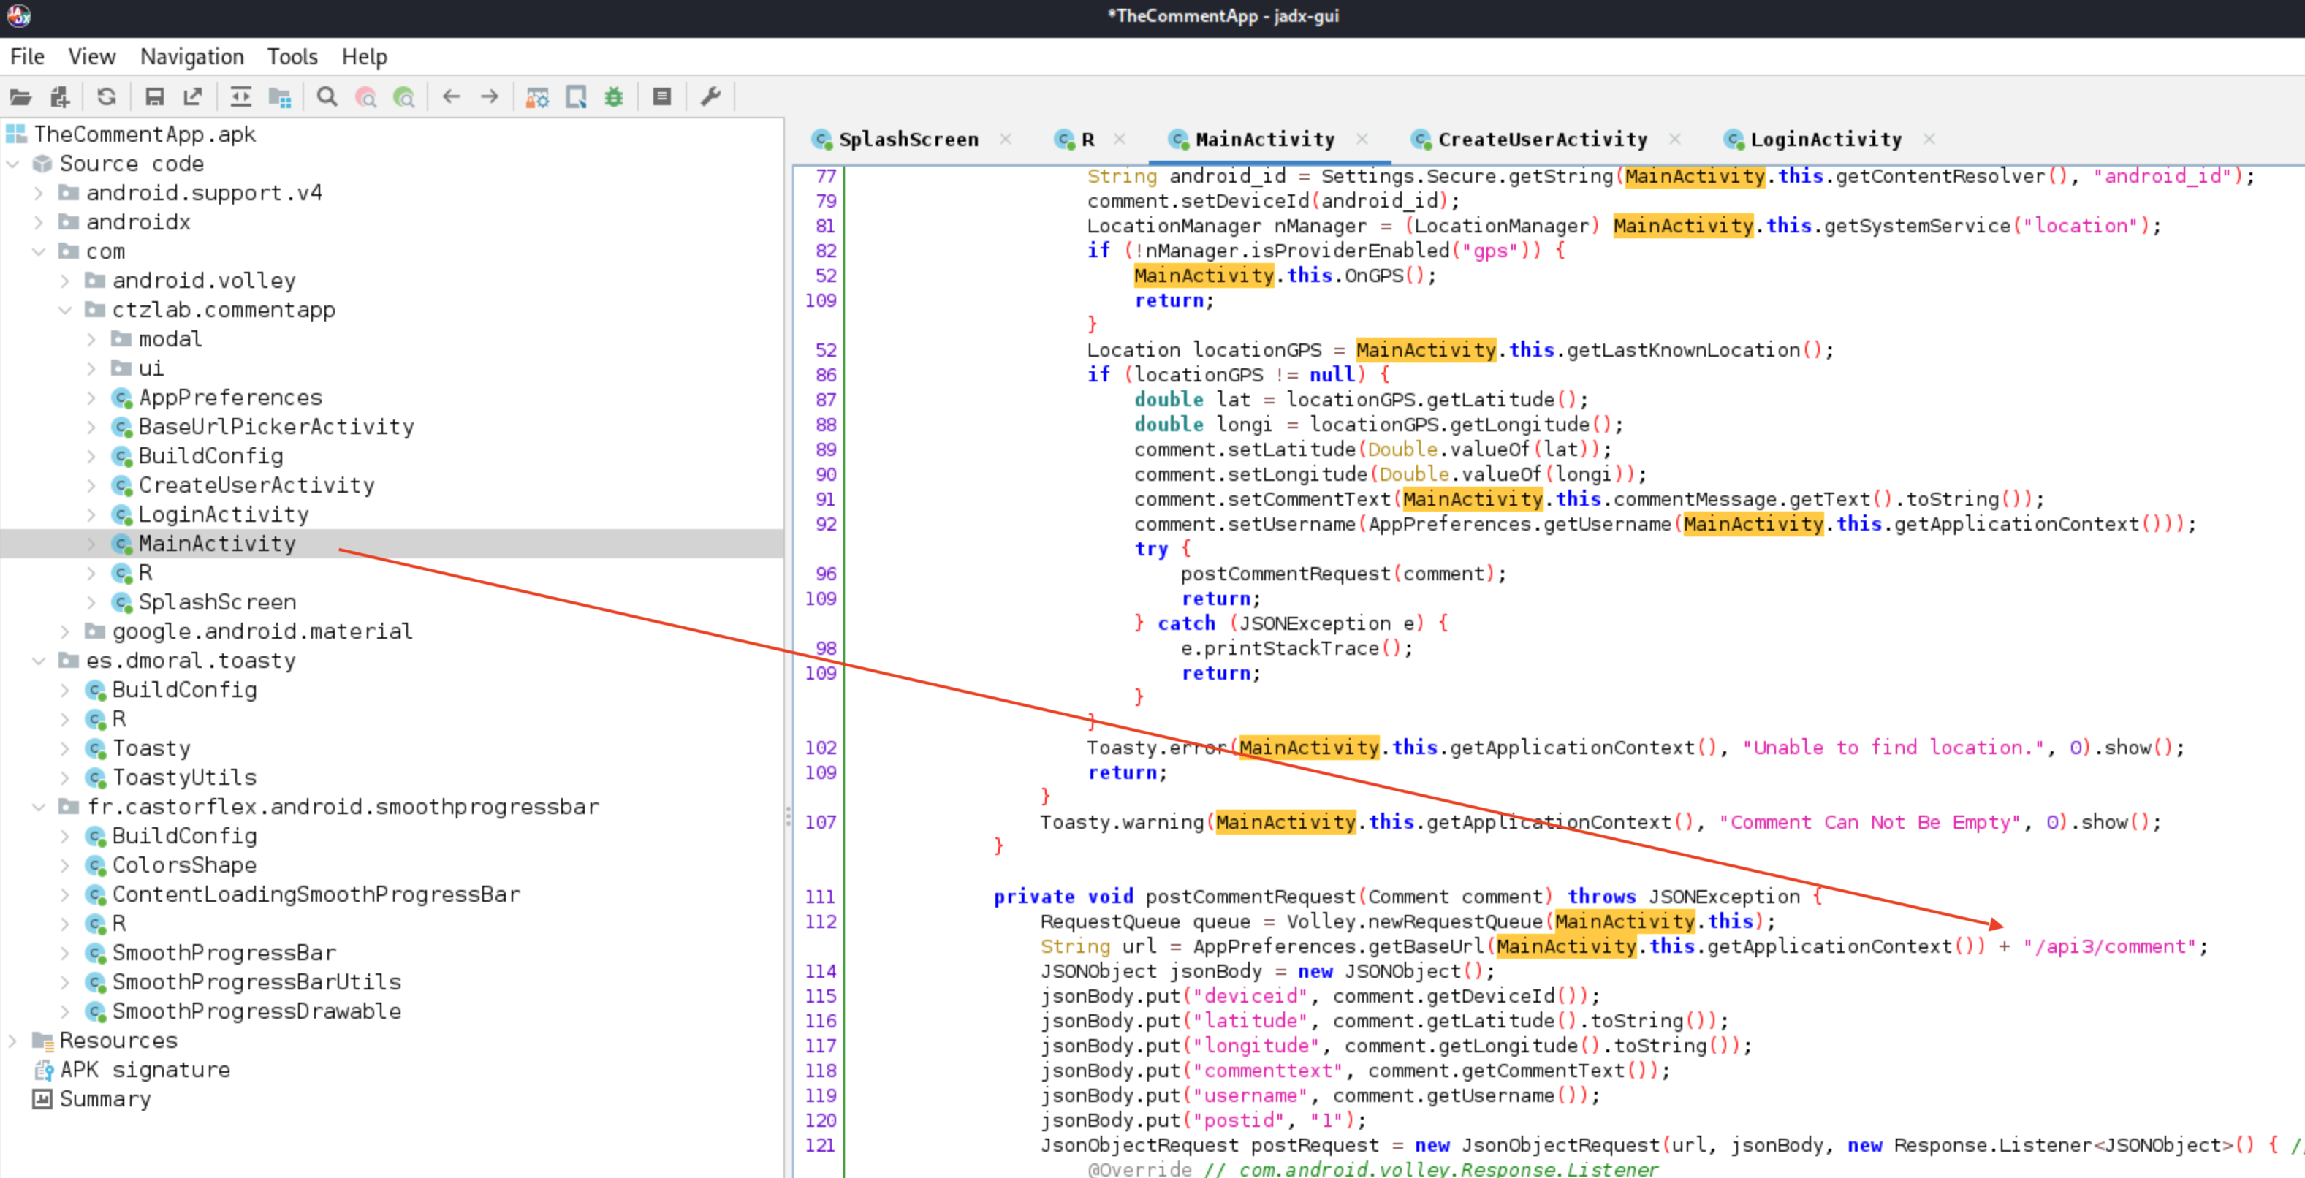Viewport: 2305px width, 1178px height.
Task: Click the Open file toolbar icon
Action: point(20,96)
